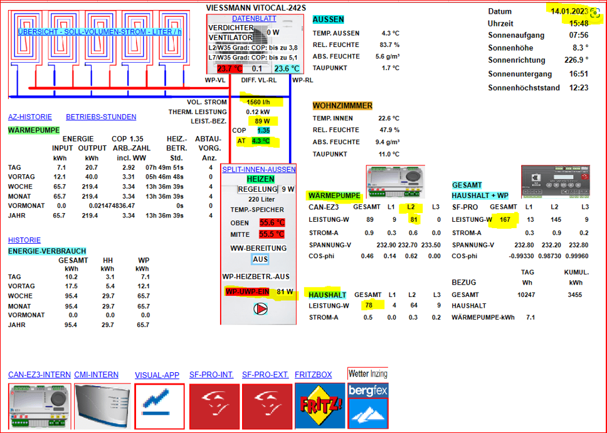The width and height of the screenshot is (607, 433).
Task: Click the time 15:48
Action: point(579,24)
